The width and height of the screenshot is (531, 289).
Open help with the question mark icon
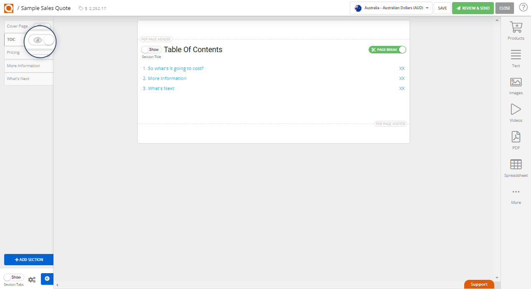523,7
